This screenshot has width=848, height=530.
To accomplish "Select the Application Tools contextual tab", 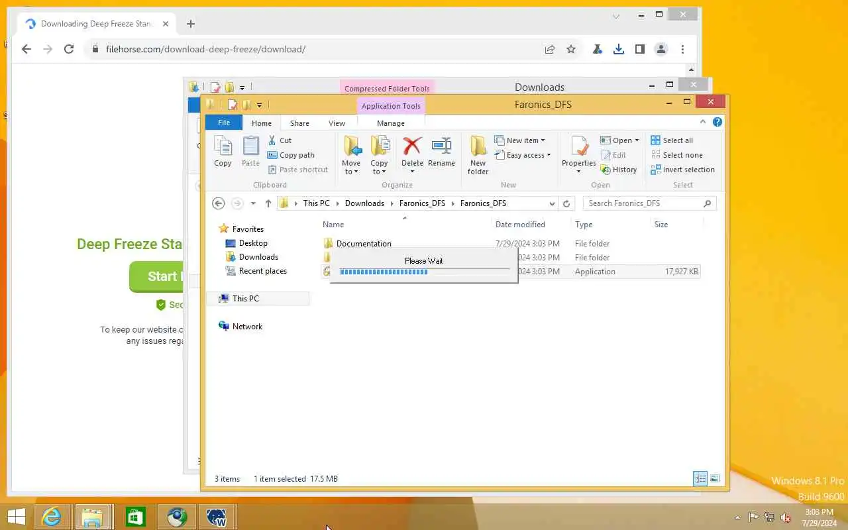I will [x=391, y=106].
